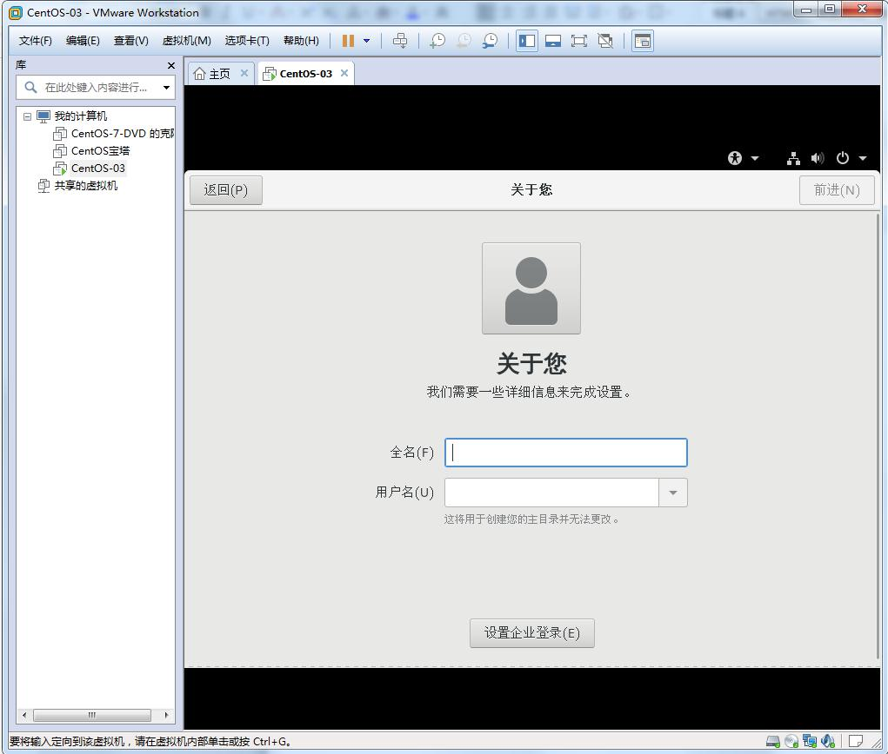Click the 我的计算机 tree label
Image resolution: width=888 pixels, height=754 pixels.
[80, 116]
